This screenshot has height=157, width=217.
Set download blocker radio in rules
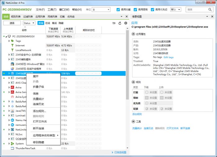(x=147, y=92)
